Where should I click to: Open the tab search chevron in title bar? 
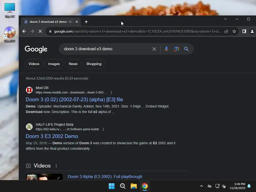point(225,19)
